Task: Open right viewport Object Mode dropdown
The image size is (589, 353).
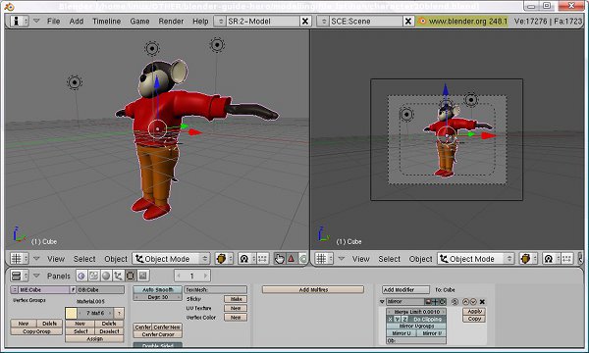Action: click(x=476, y=259)
